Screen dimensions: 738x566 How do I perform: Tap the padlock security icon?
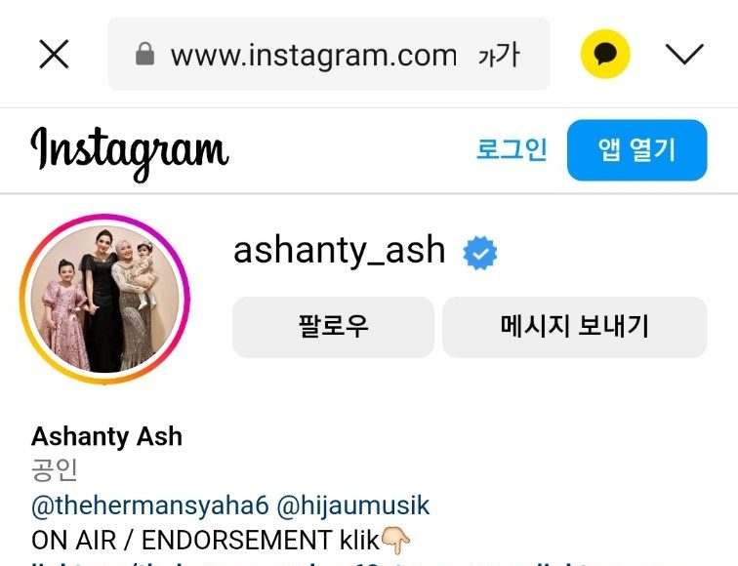pos(144,54)
